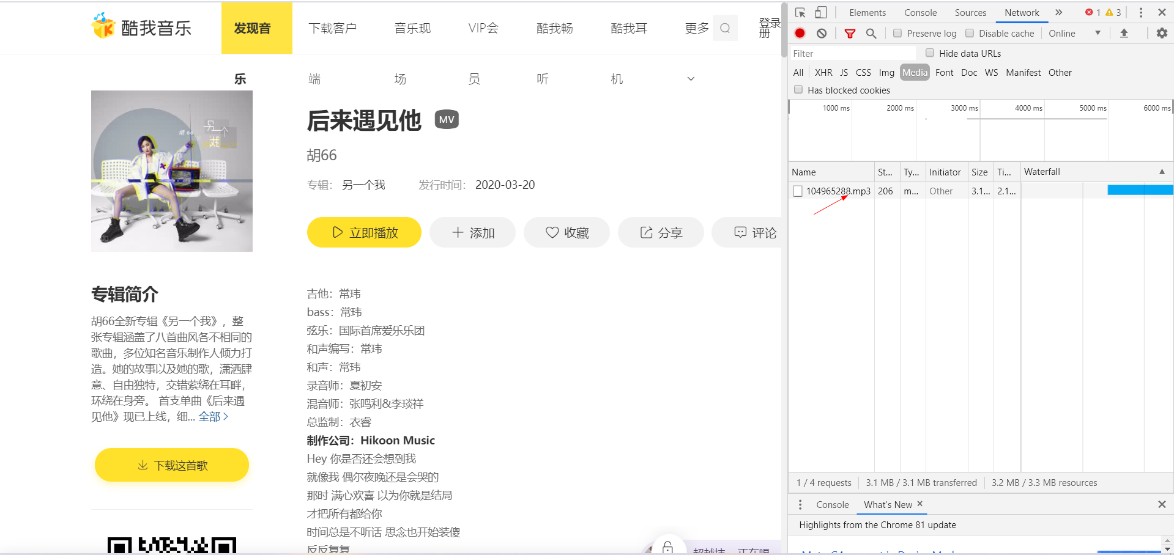
Task: Filter requests by Img type
Action: [886, 72]
